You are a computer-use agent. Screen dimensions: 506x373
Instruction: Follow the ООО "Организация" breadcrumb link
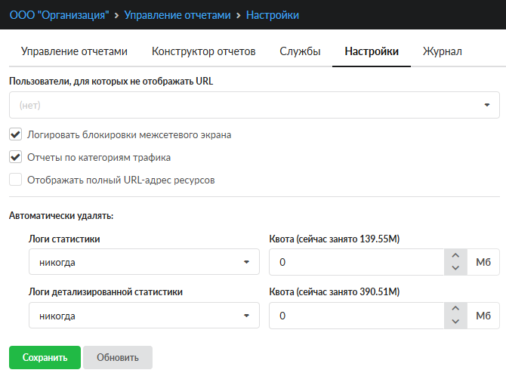point(59,15)
